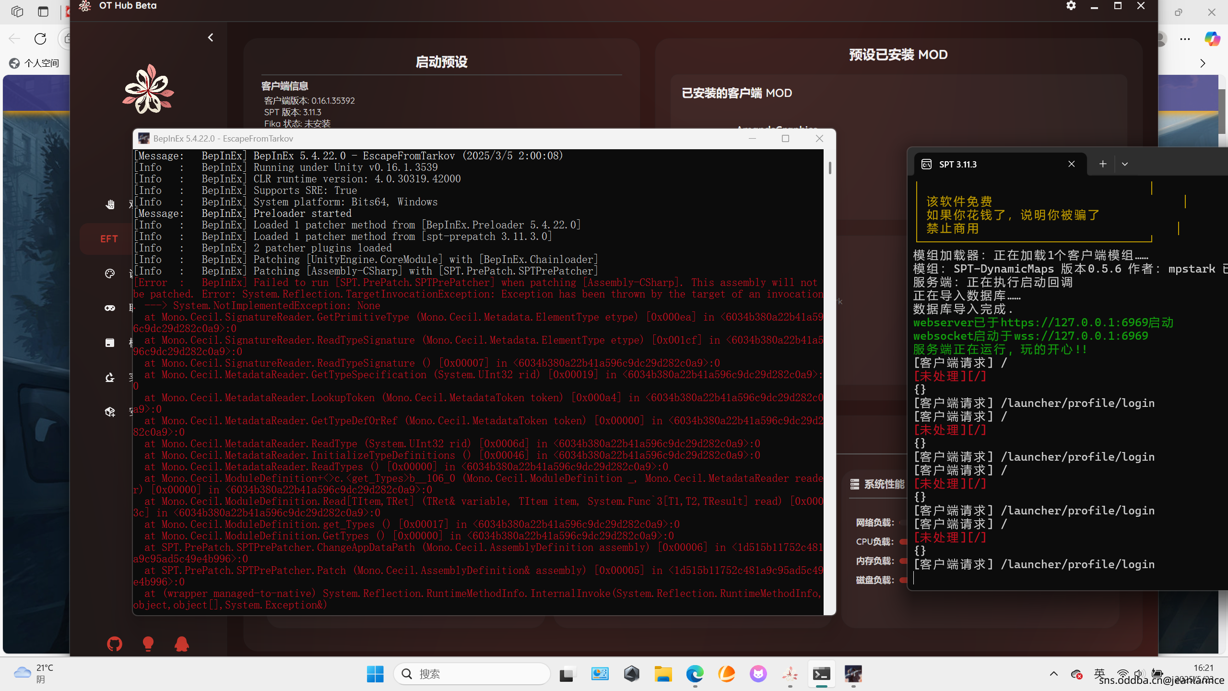Screen dimensions: 1228x691
Task: Click the 预设已安装 MOD heading
Action: 898,55
